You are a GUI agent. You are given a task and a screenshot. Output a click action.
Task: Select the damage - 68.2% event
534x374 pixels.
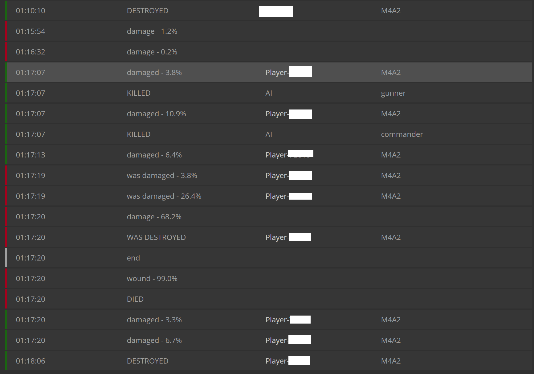click(x=154, y=217)
